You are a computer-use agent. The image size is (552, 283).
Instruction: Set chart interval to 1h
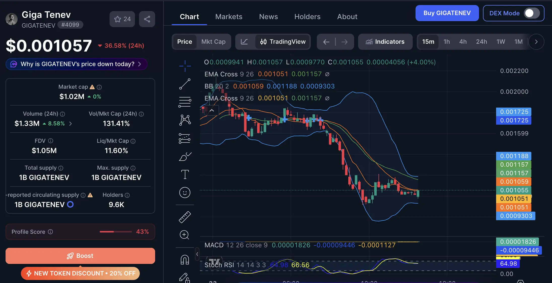(447, 42)
